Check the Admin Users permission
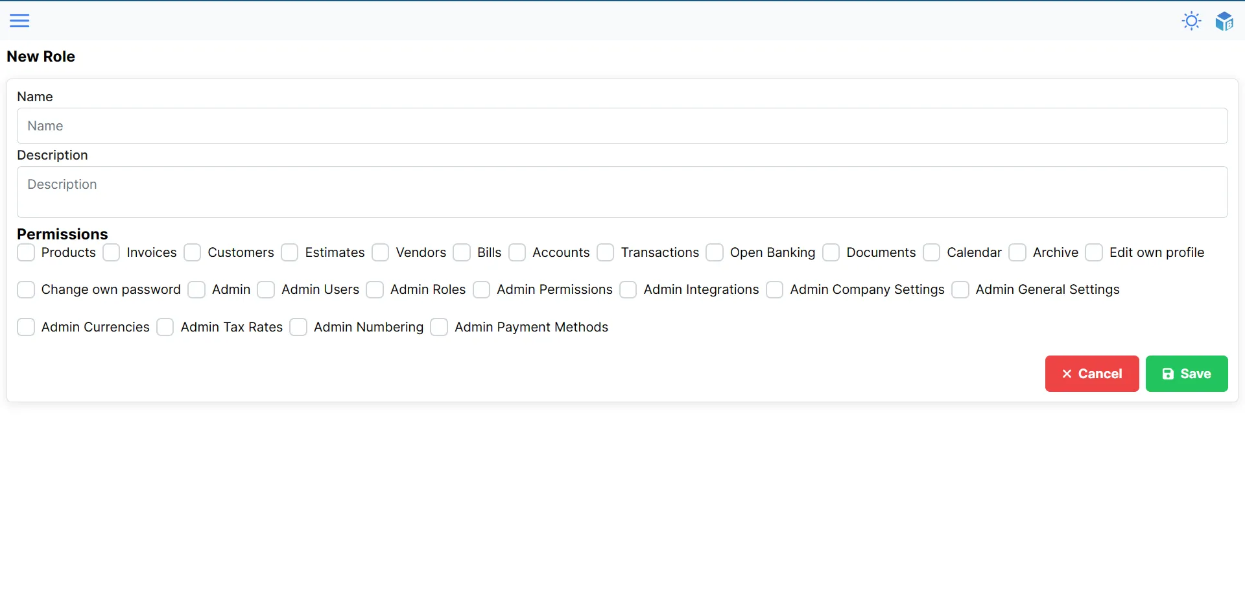This screenshot has height=604, width=1245. coord(266,289)
